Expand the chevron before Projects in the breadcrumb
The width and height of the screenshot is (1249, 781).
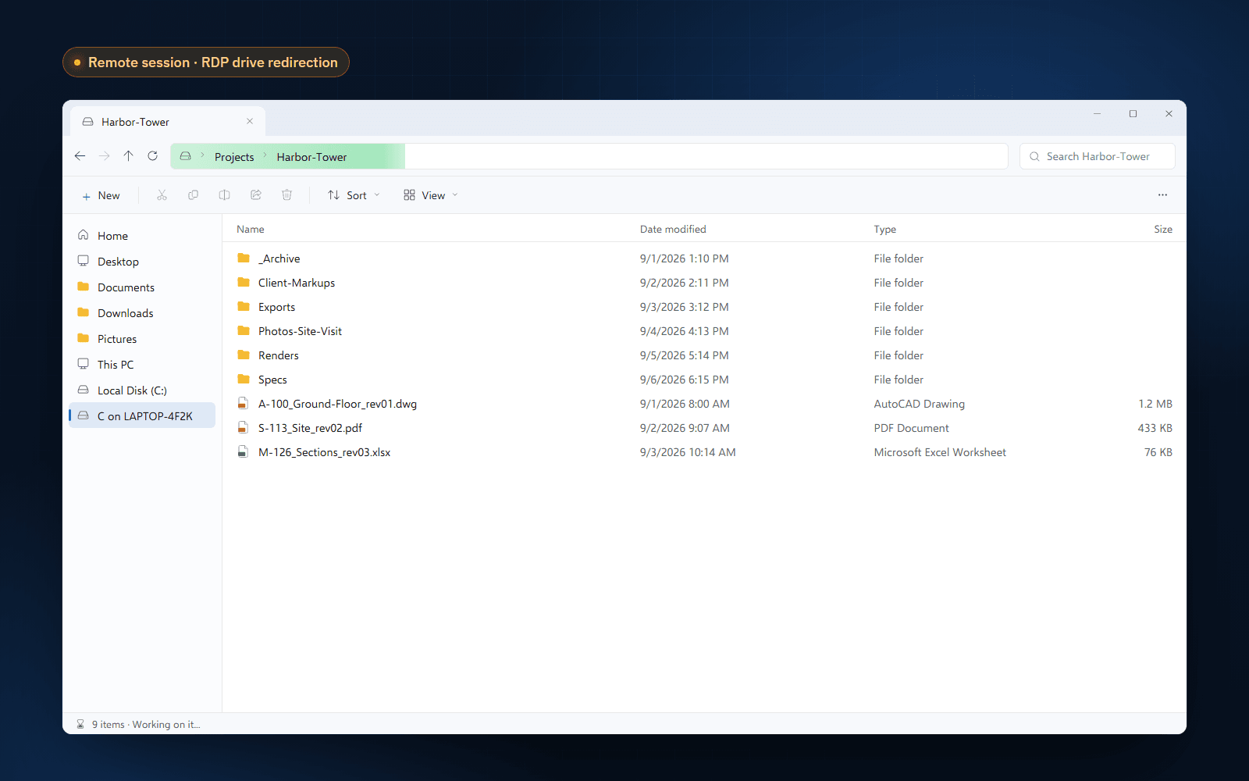click(x=203, y=155)
